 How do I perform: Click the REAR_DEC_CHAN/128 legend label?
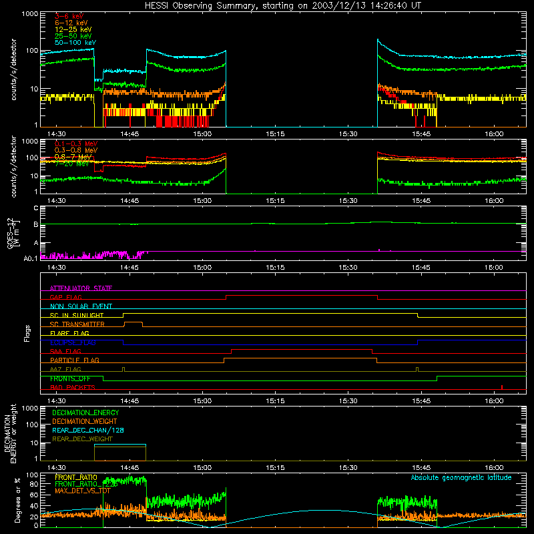click(x=88, y=430)
